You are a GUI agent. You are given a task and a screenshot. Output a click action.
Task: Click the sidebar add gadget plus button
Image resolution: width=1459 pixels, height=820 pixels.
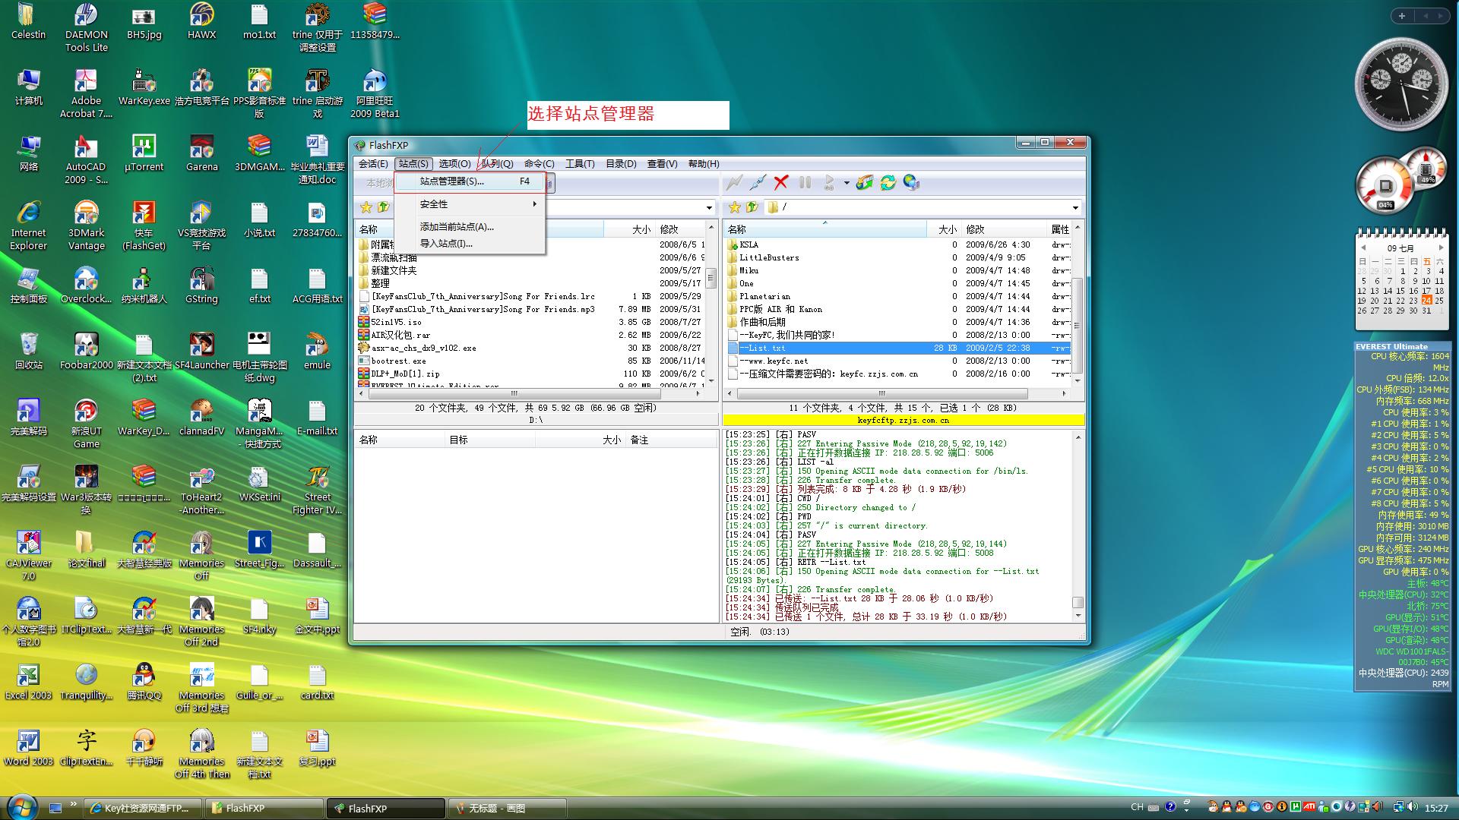coord(1402,16)
